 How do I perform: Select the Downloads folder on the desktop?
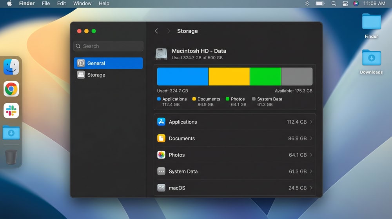click(x=372, y=58)
